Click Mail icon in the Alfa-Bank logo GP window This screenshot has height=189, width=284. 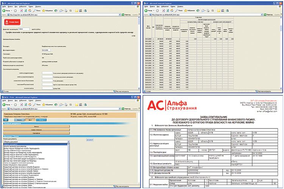(61, 11)
